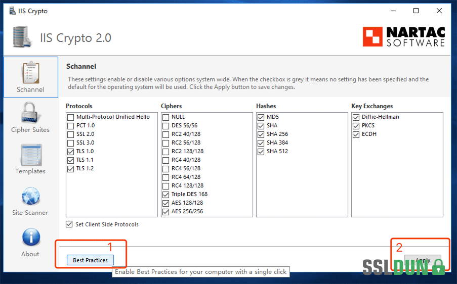This screenshot has width=457, height=284.
Task: Open the Templates section icon
Action: (x=31, y=155)
